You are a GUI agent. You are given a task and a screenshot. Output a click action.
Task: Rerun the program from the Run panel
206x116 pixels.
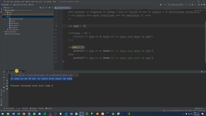click(4, 75)
